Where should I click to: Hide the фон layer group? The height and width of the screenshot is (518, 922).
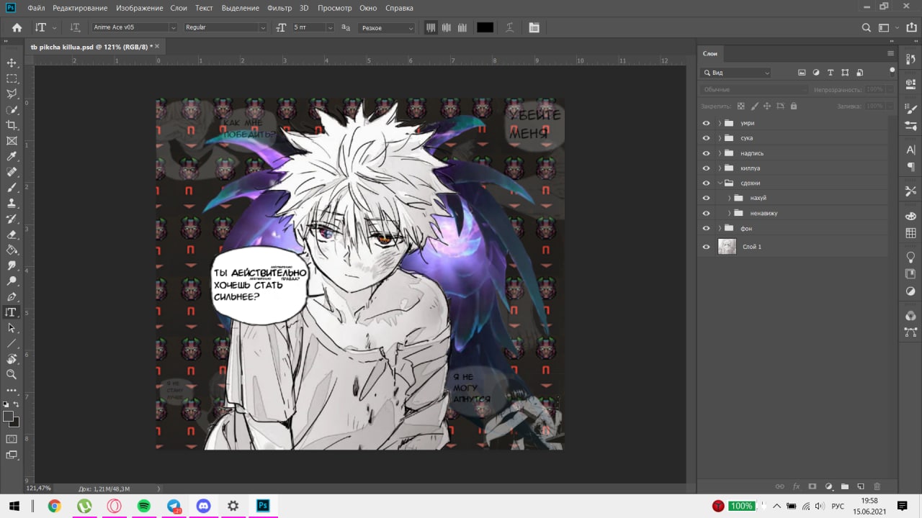click(706, 228)
